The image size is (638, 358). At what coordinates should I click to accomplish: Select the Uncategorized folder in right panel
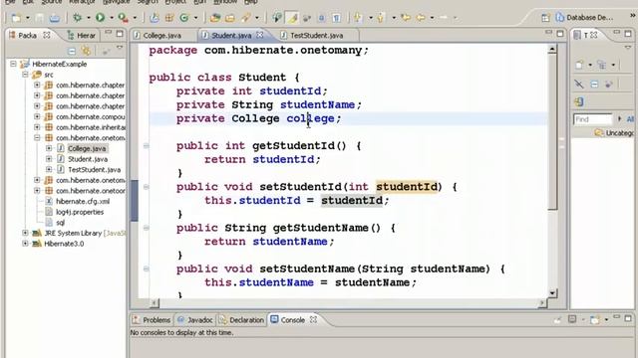tap(615, 132)
